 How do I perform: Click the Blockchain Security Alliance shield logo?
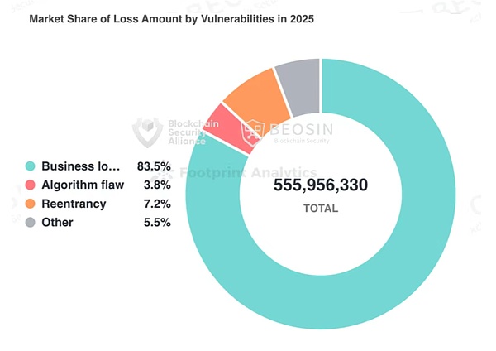click(148, 131)
